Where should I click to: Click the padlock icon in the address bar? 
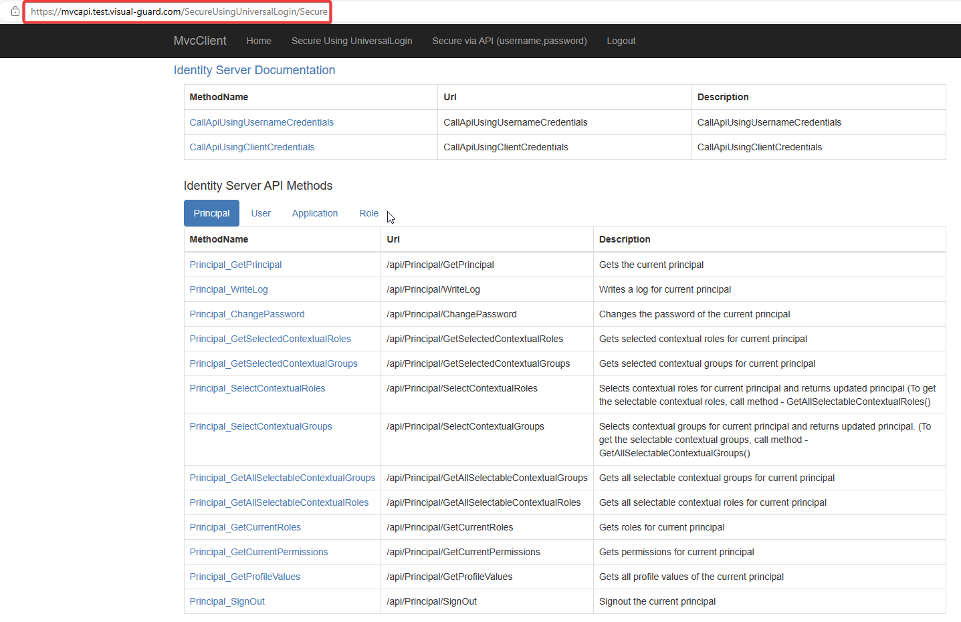click(x=15, y=11)
